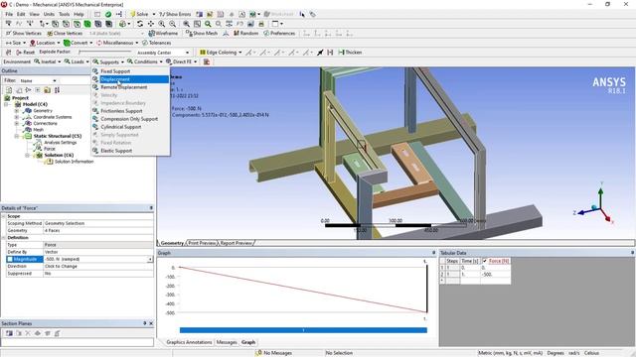Open the Loads dropdown
The height and width of the screenshot is (357, 636).
[78, 61]
